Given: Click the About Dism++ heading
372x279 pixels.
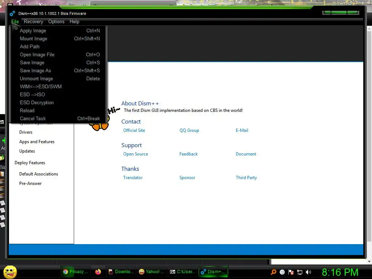Looking at the screenshot, I should click(140, 104).
